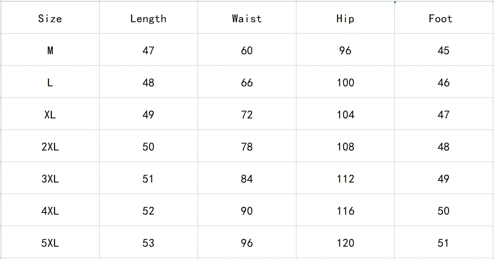Select the Size header cell
Image resolution: width=494 pixels, height=259 pixels.
[50, 18]
